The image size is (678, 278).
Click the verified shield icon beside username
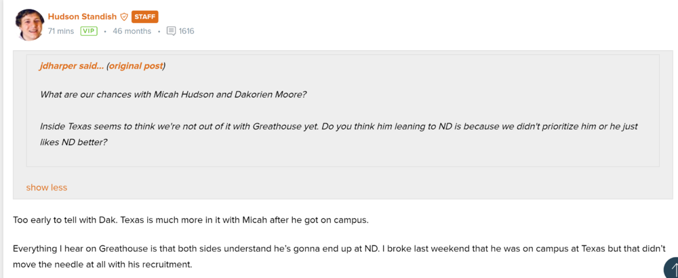(x=124, y=17)
